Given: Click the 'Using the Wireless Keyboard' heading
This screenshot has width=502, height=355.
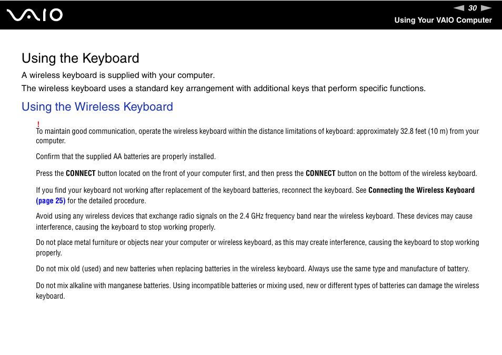Looking at the screenshot, I should (97, 107).
